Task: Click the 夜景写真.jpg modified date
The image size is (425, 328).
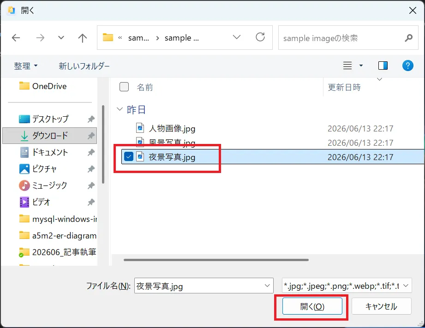Action: [x=360, y=157]
